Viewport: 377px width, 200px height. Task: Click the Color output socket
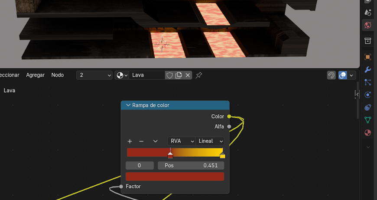coord(229,116)
